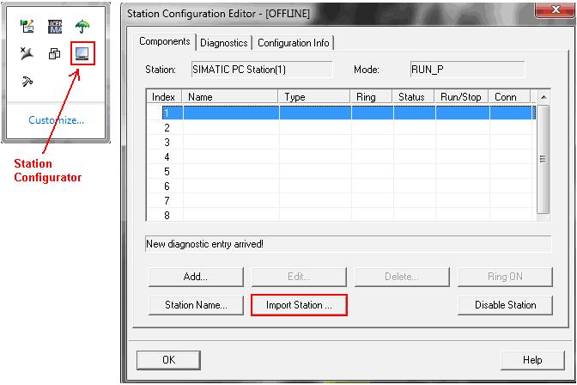Click the Ring ON button
Image resolution: width=577 pixels, height=385 pixels.
(505, 277)
